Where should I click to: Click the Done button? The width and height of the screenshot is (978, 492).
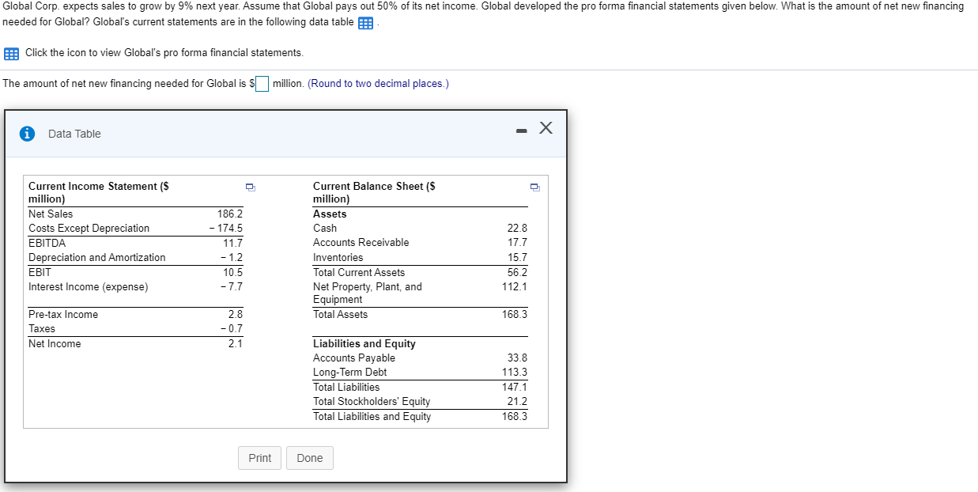click(310, 458)
